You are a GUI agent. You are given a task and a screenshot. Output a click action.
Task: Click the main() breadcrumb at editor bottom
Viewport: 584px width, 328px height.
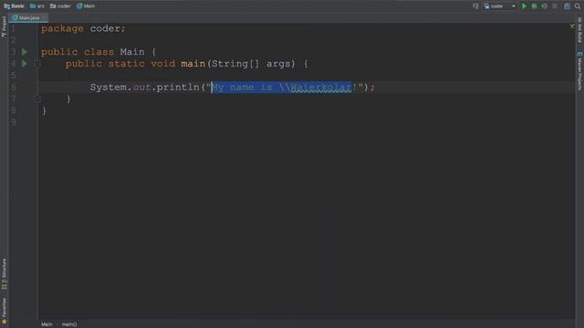[69, 324]
